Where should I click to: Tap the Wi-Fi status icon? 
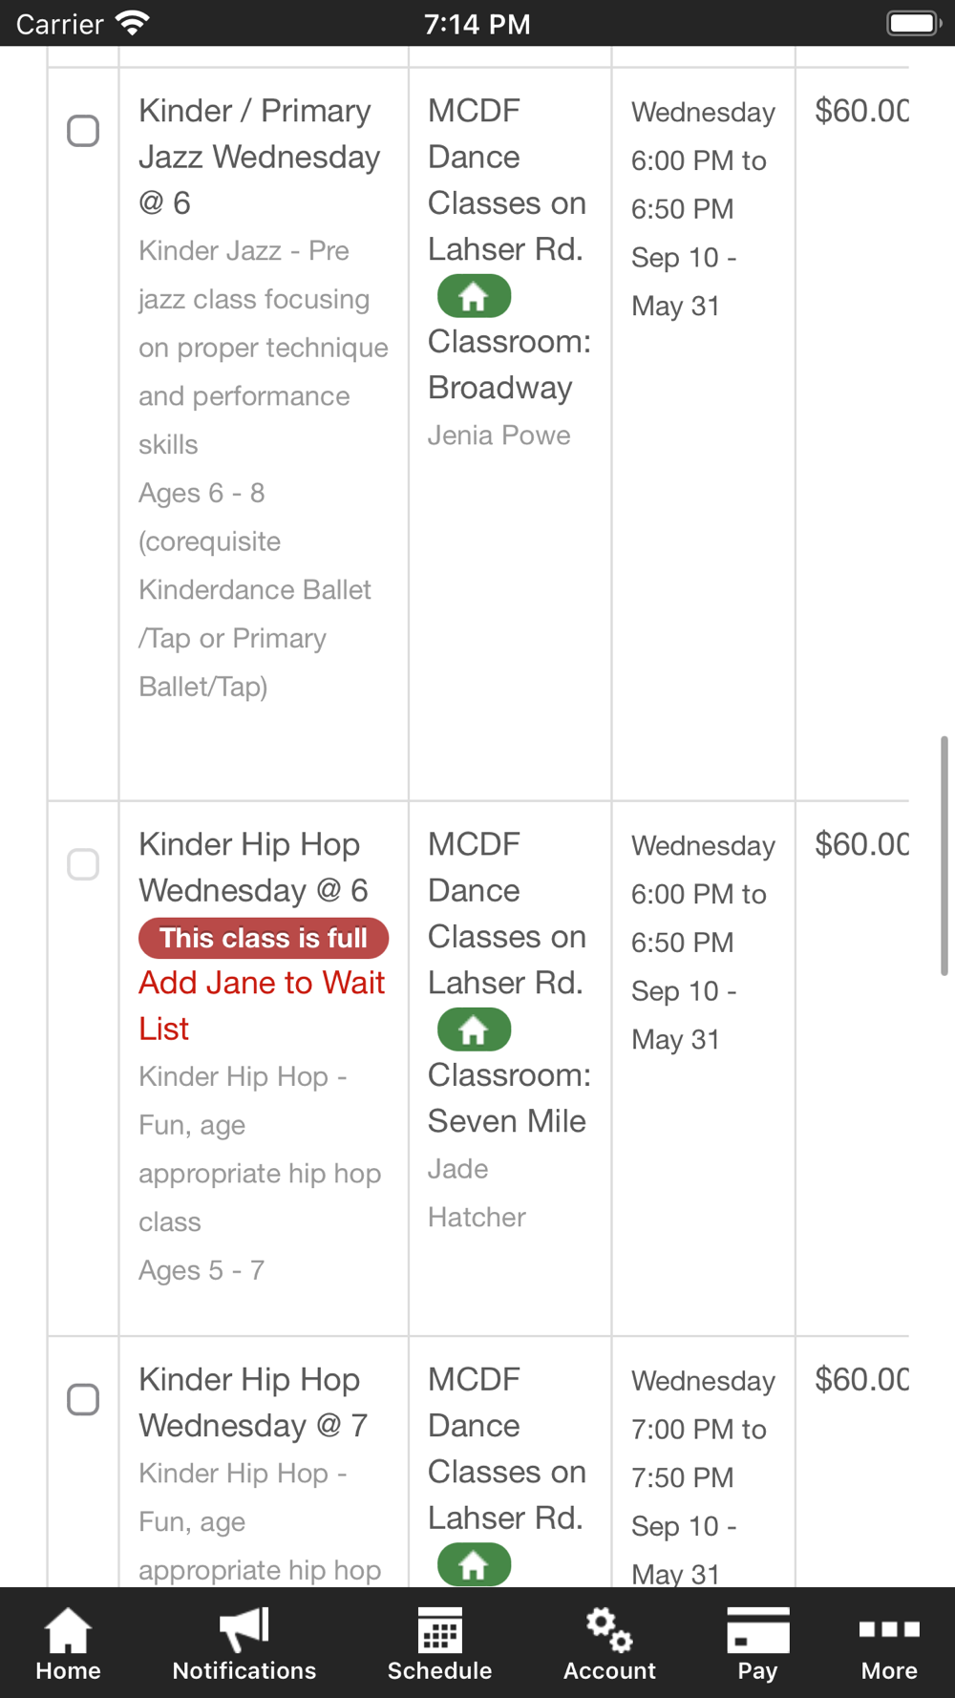[x=132, y=23]
